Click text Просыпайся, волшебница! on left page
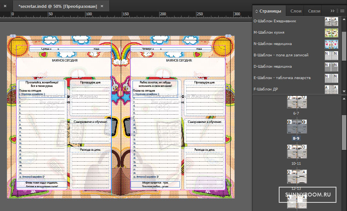 pos(42,82)
